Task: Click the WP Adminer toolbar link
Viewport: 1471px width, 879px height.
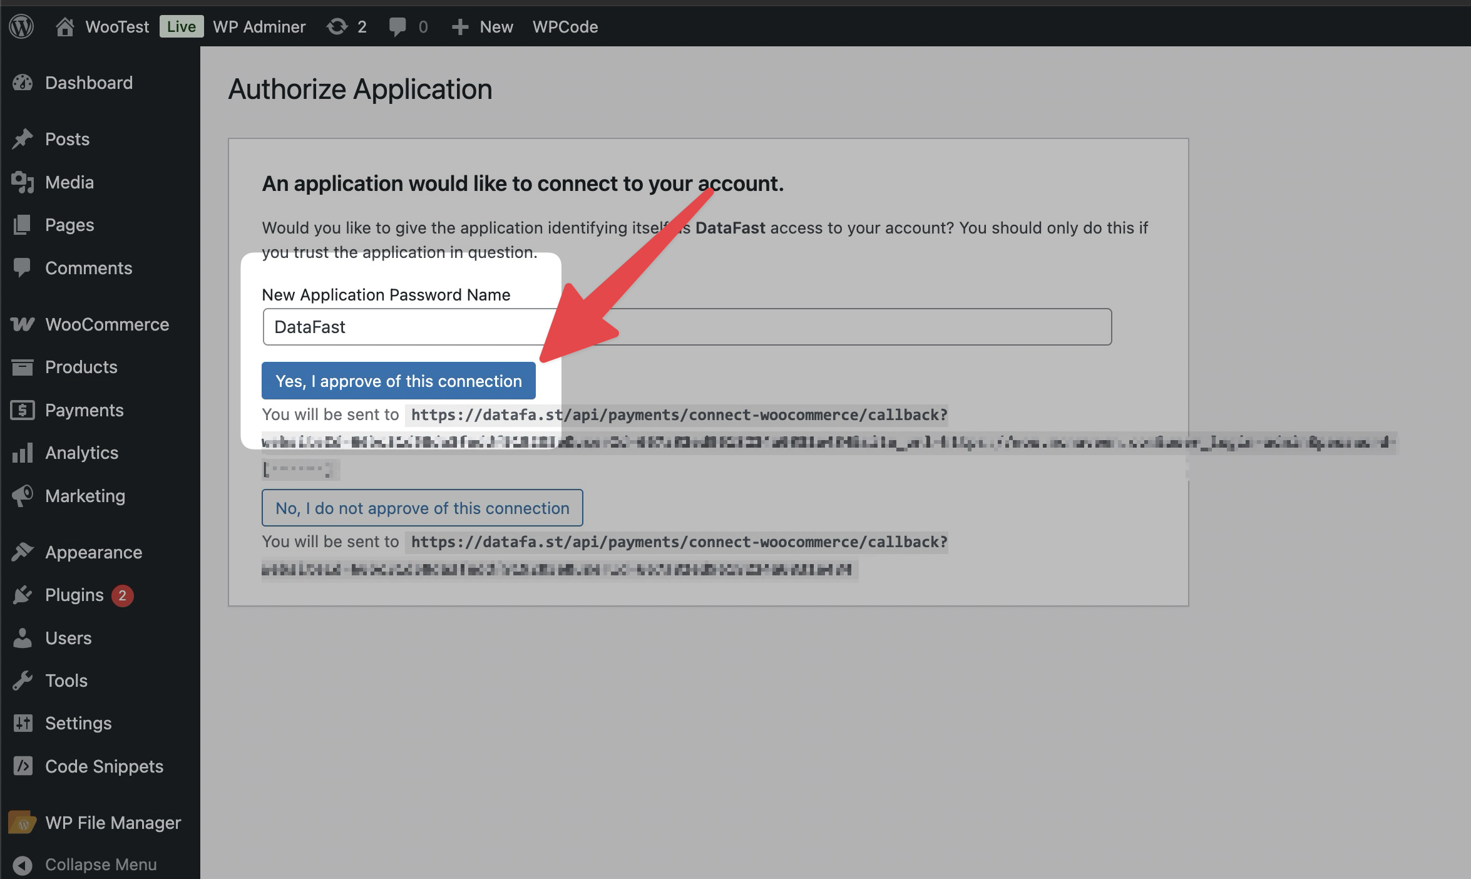Action: [259, 26]
